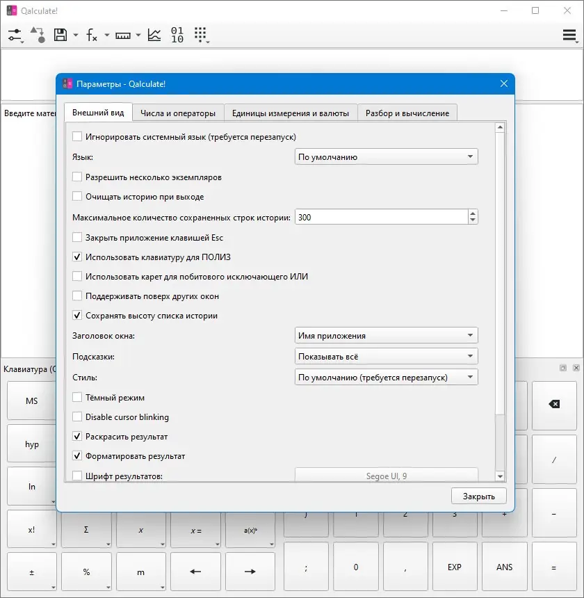Click the right arrow keypad key
584x598 pixels.
click(x=250, y=572)
